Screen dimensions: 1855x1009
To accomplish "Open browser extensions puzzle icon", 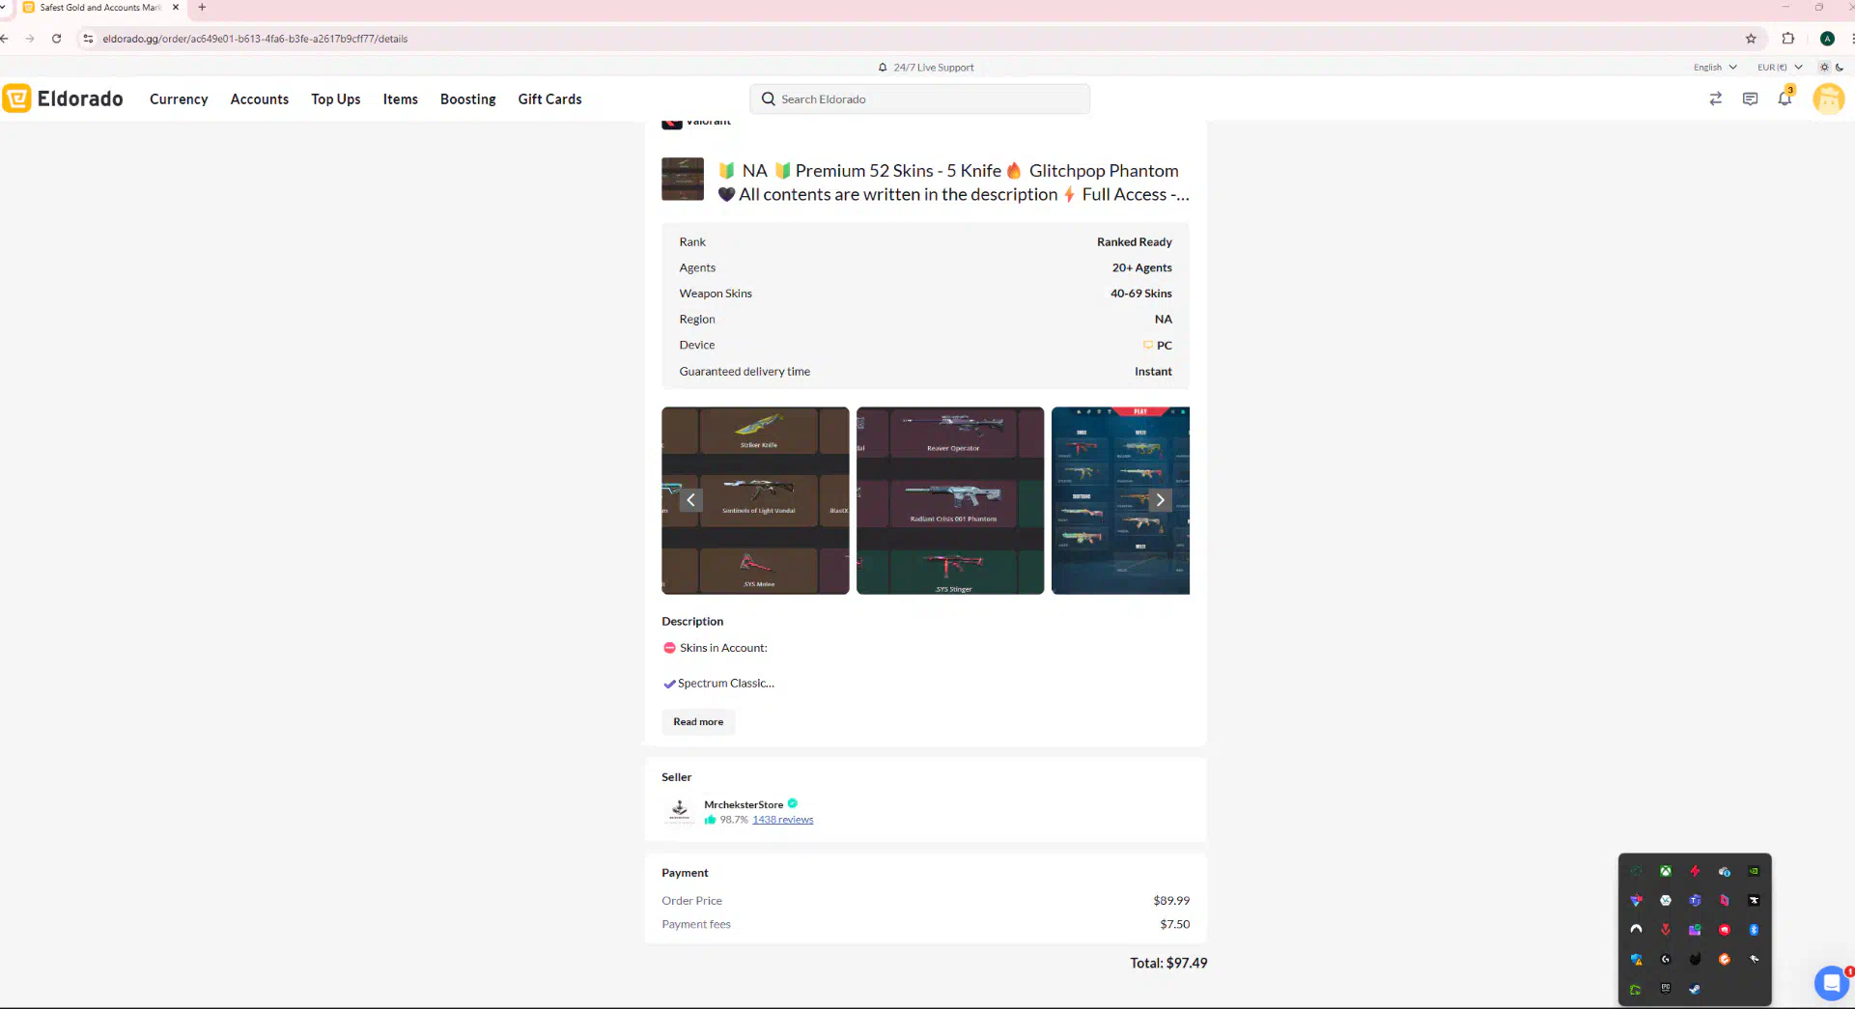I will coord(1787,39).
